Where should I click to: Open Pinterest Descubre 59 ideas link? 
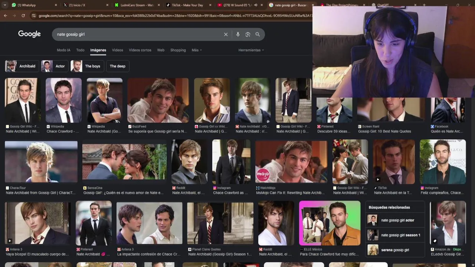(334, 131)
